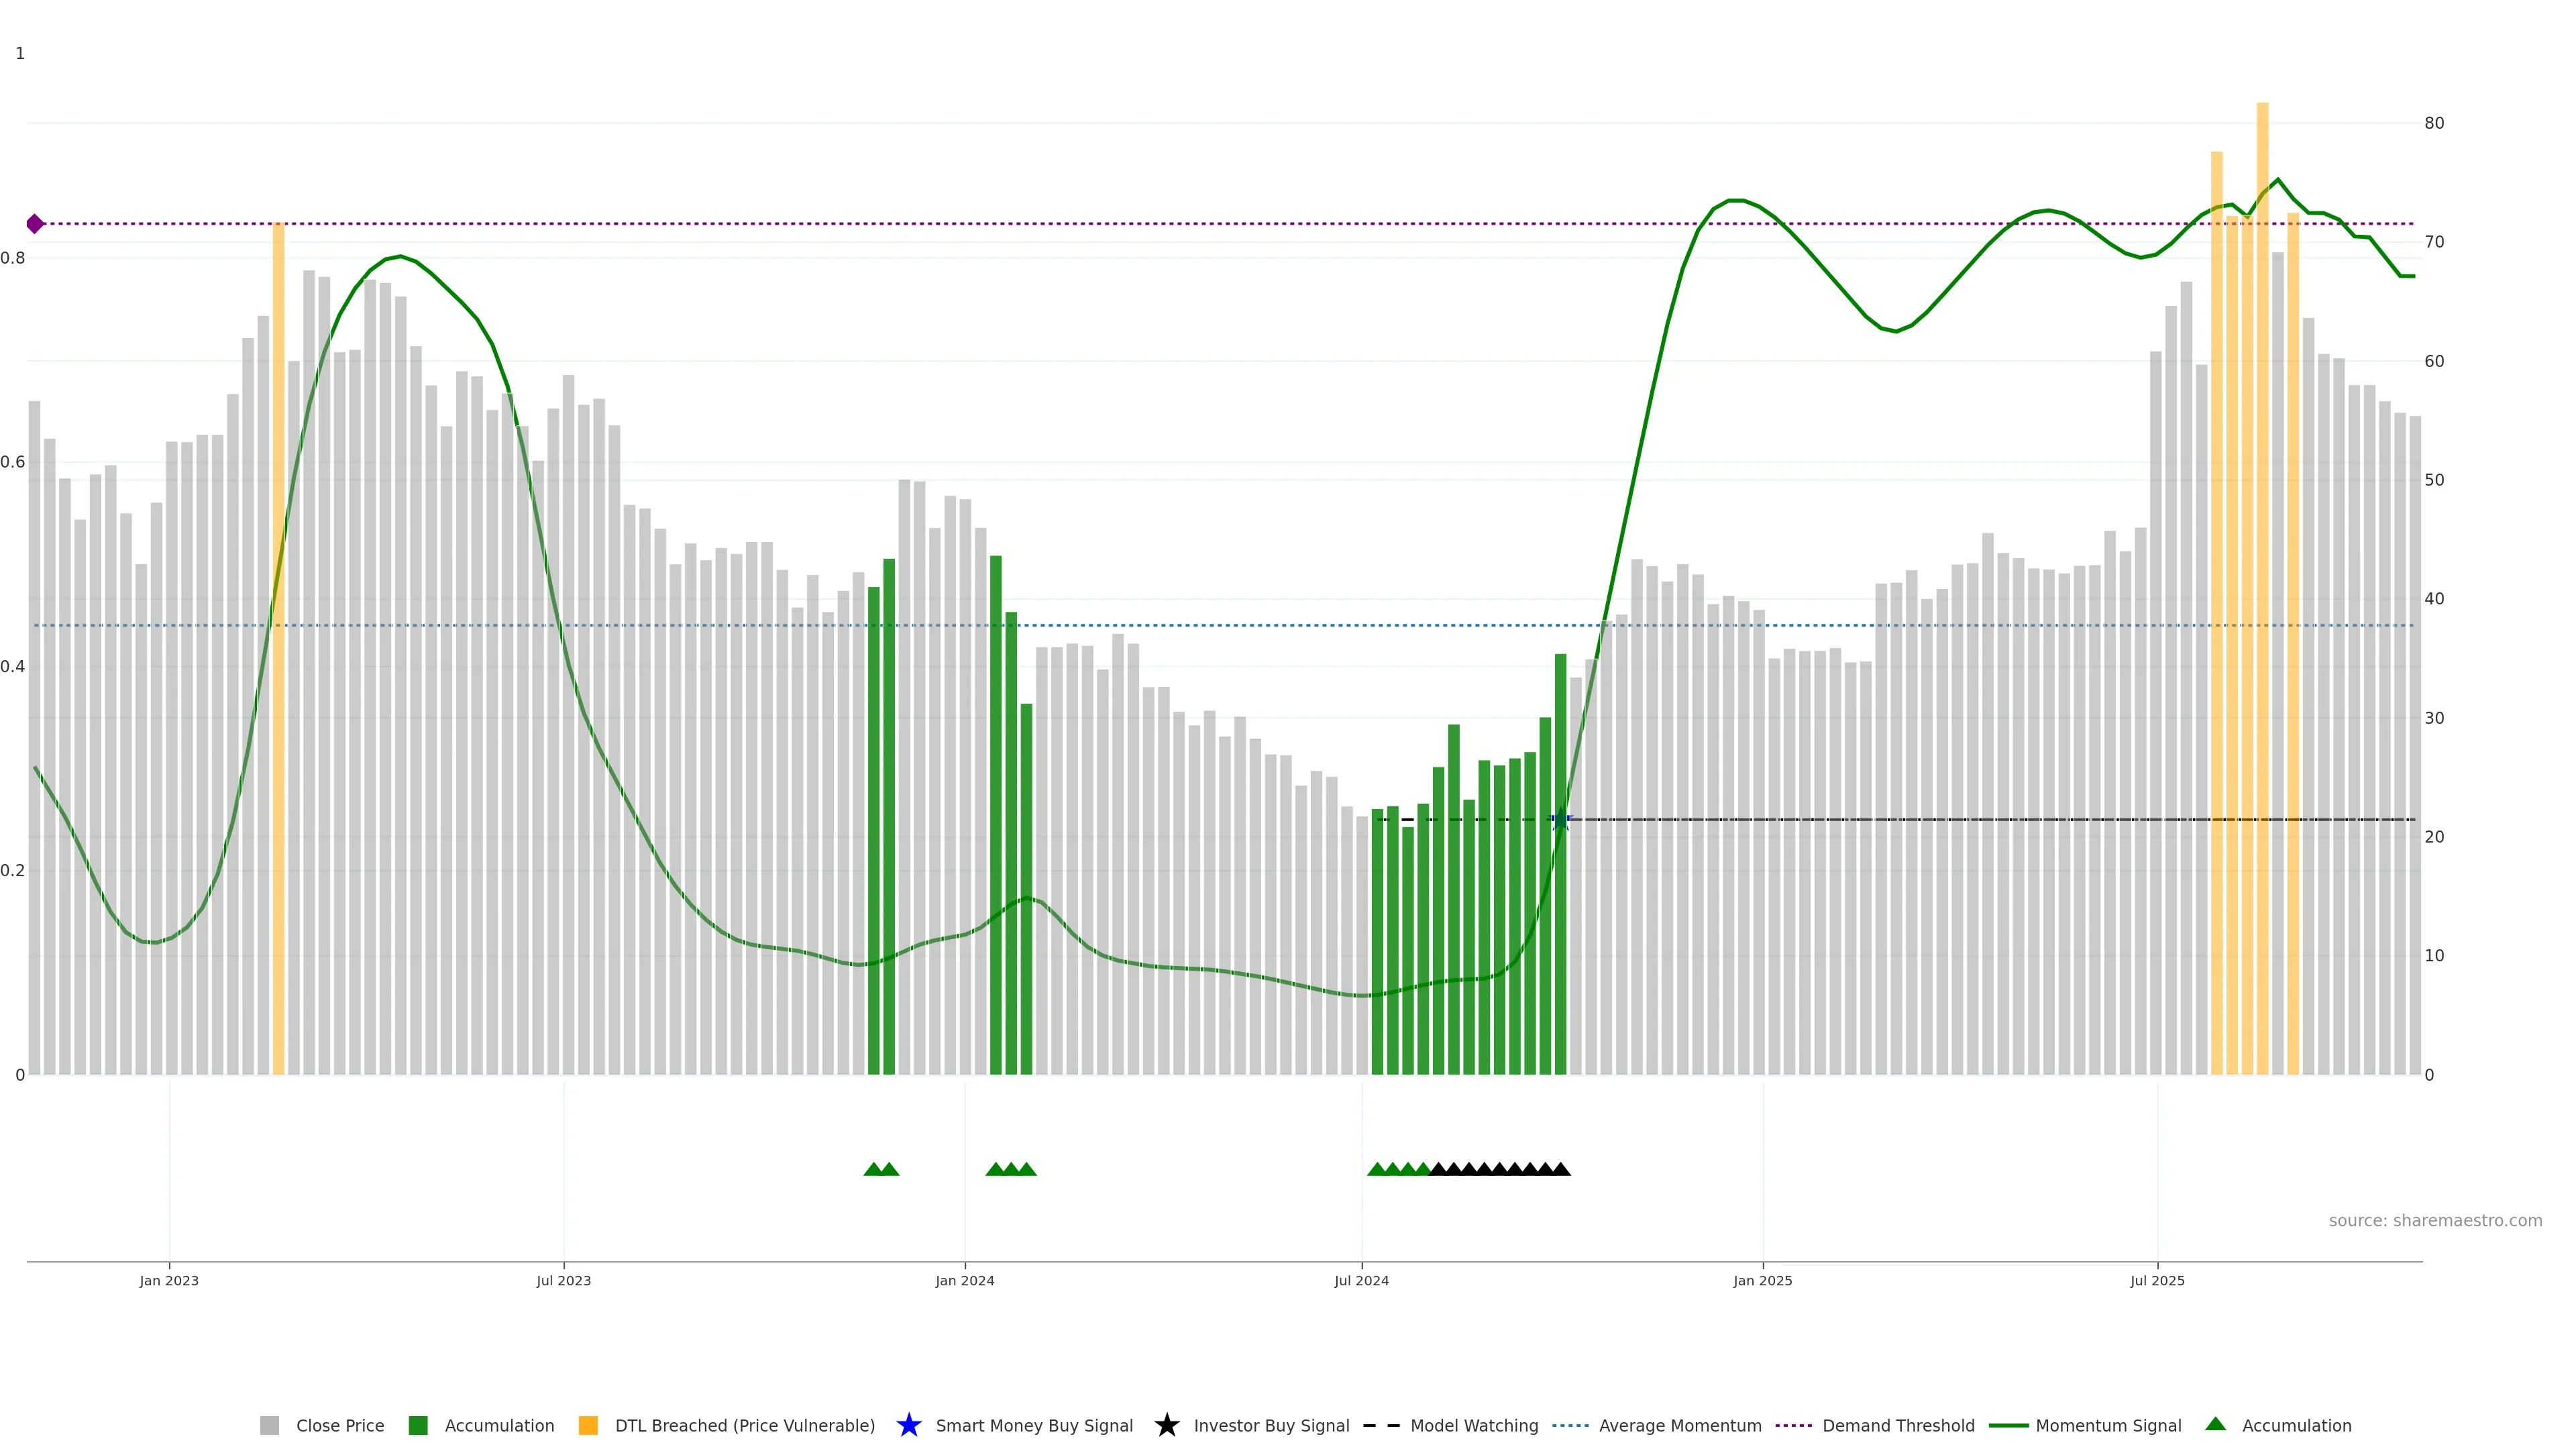Click the dashed Model Watching legend marker
Image resolution: width=2576 pixels, height=1449 pixels.
(1381, 1425)
